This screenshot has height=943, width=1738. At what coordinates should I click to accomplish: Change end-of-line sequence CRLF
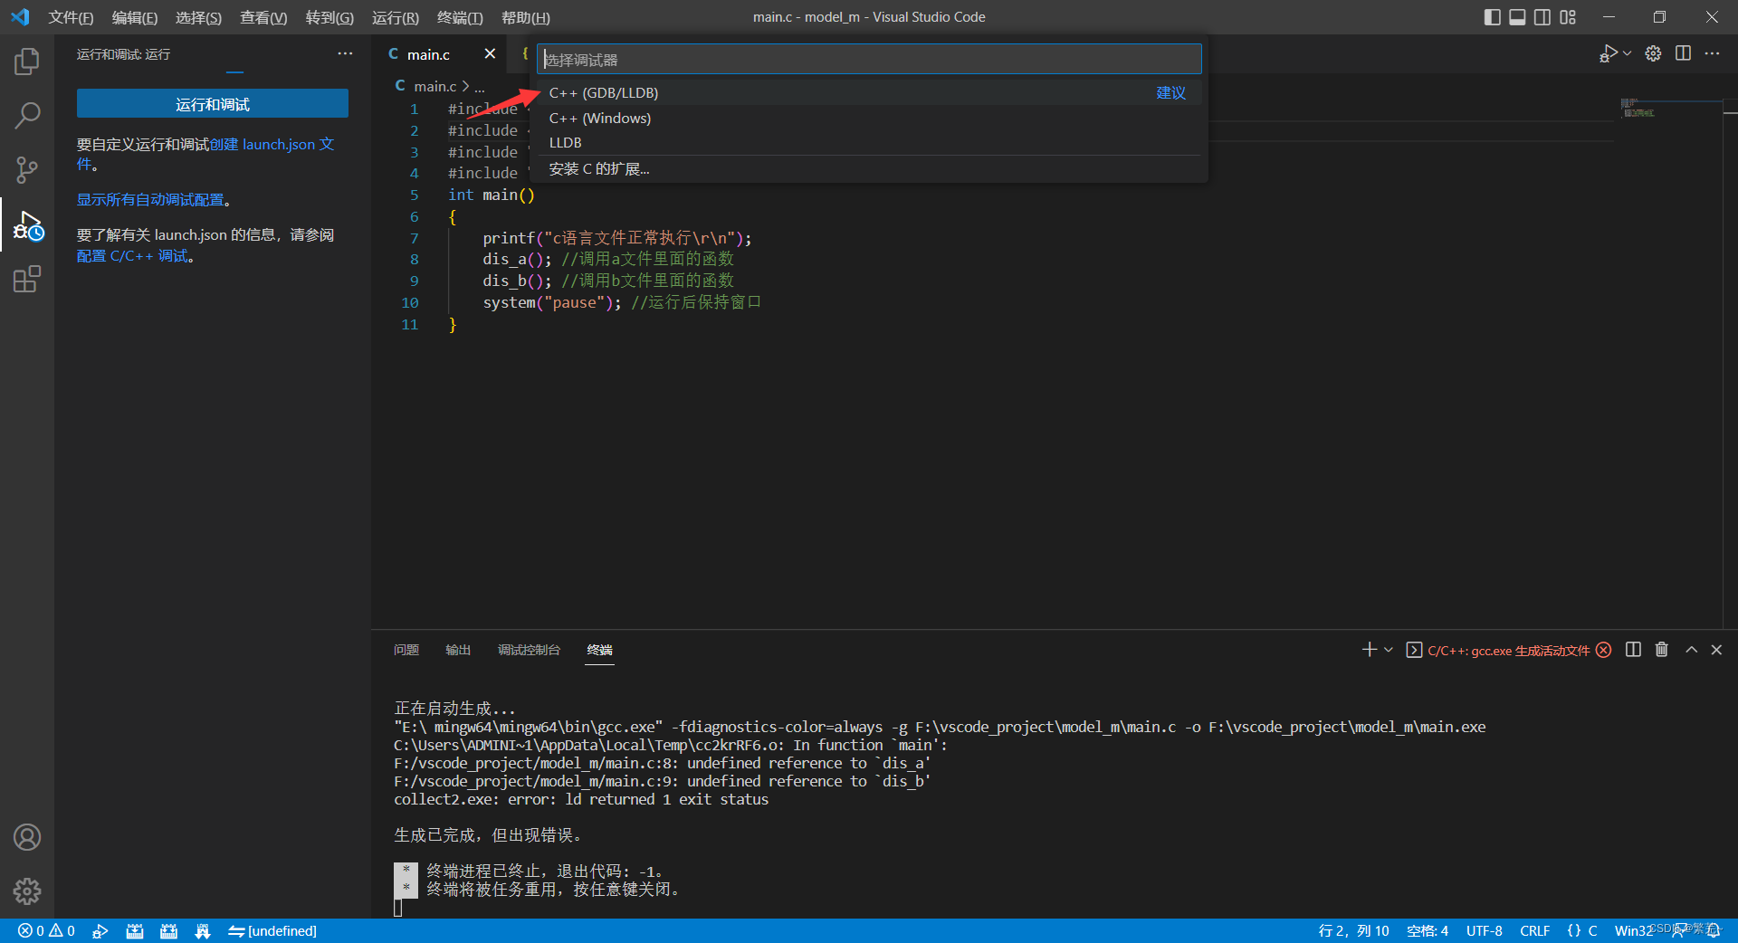1534,930
